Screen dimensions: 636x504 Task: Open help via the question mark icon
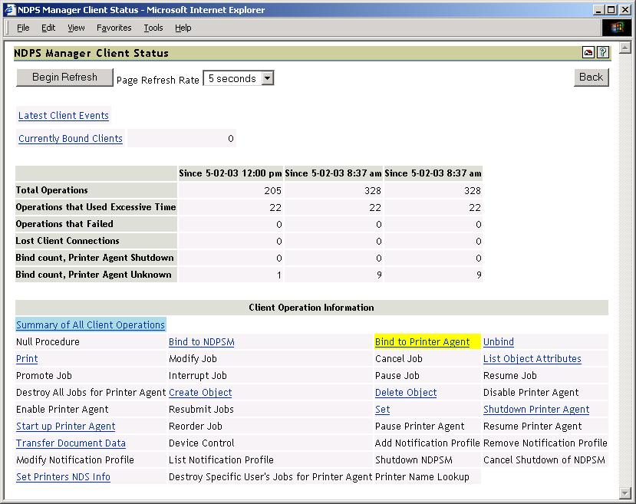603,52
